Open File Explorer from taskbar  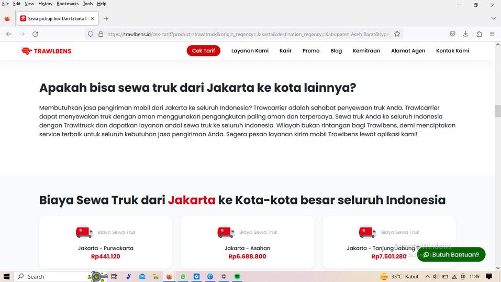155,277
